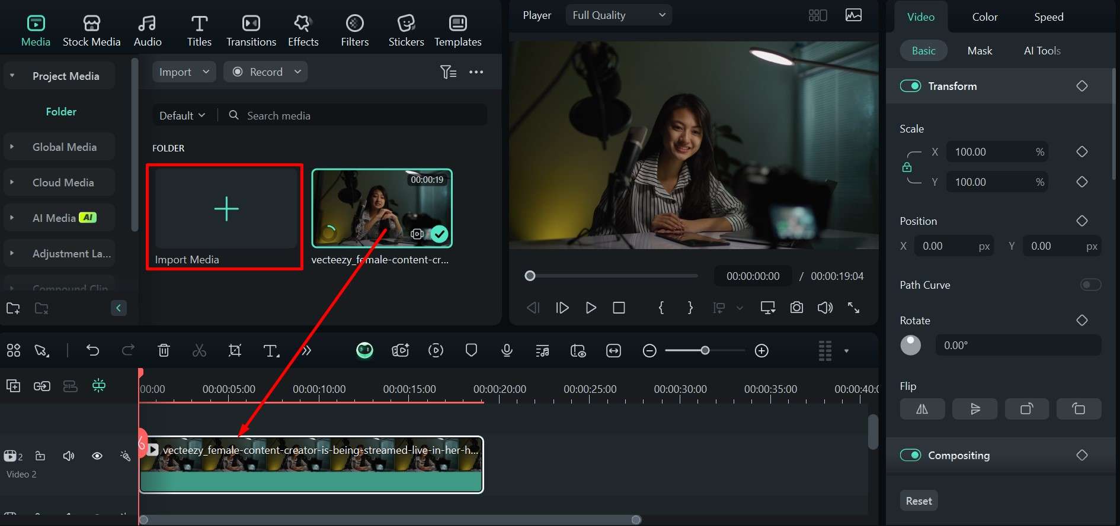
Task: Switch to the Color tab
Action: coord(984,17)
